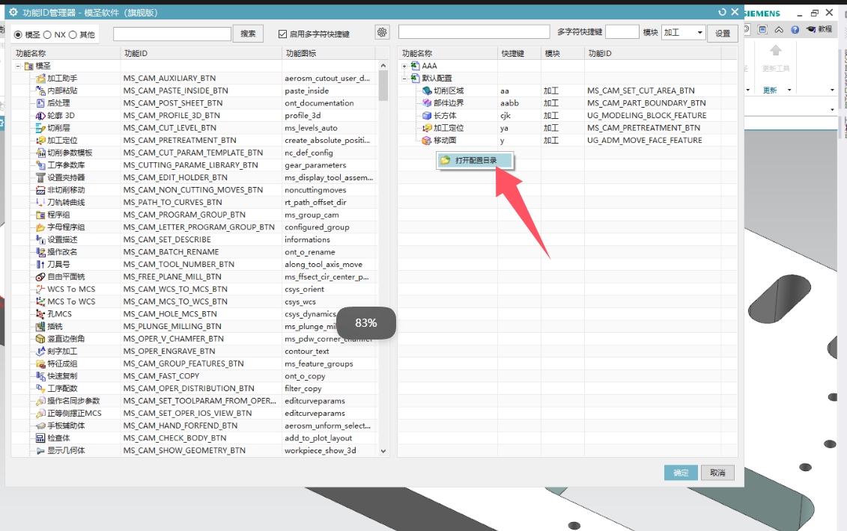Click the 内部粘贴 paste icon
The image size is (847, 531).
click(x=40, y=90)
